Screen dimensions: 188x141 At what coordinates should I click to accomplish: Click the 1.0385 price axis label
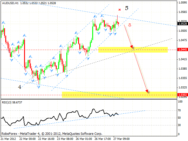tap(183, 69)
